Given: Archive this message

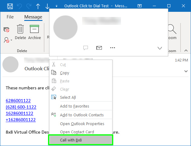Looking at the screenshot, I should click(x=35, y=32).
